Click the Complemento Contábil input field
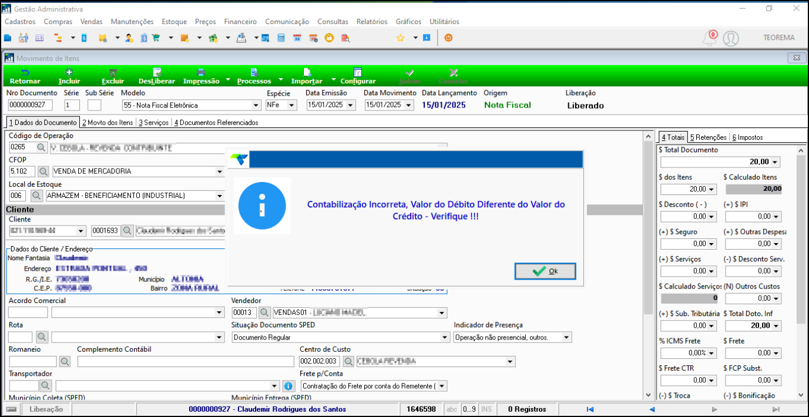The width and height of the screenshot is (809, 417). 184,361
